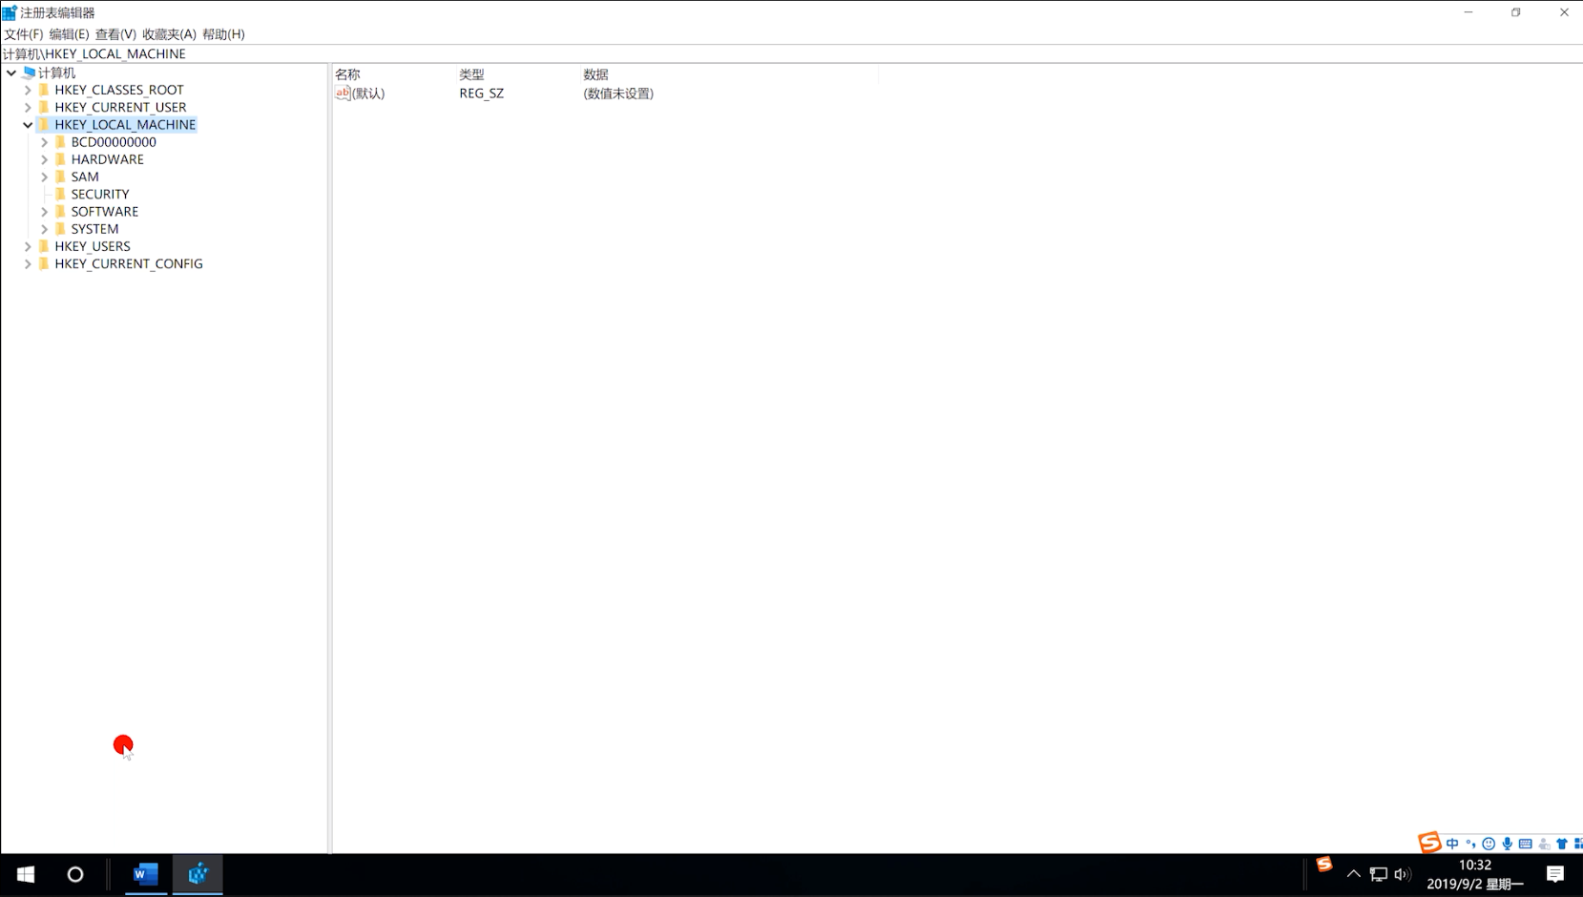Expand HKEY_CURRENT_USER arrow
This screenshot has height=897, width=1583.
pyautogui.click(x=28, y=107)
